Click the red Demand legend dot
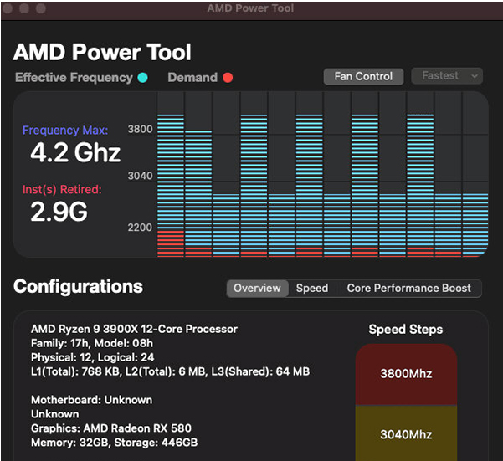The image size is (503, 461). pos(228,78)
